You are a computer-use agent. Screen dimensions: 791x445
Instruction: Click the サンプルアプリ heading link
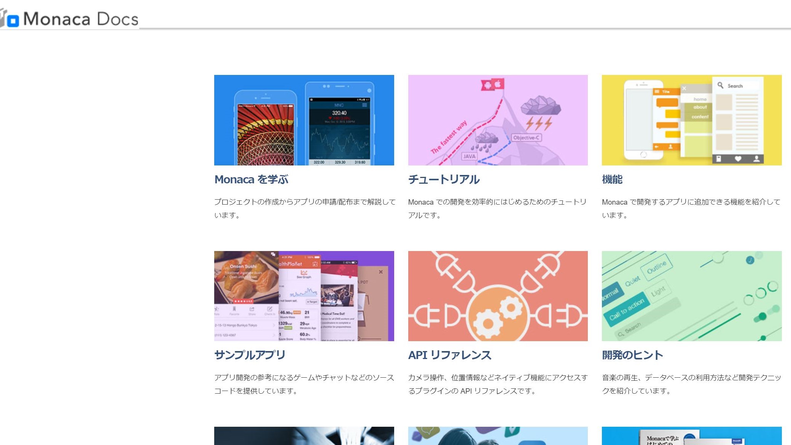pyautogui.click(x=250, y=355)
